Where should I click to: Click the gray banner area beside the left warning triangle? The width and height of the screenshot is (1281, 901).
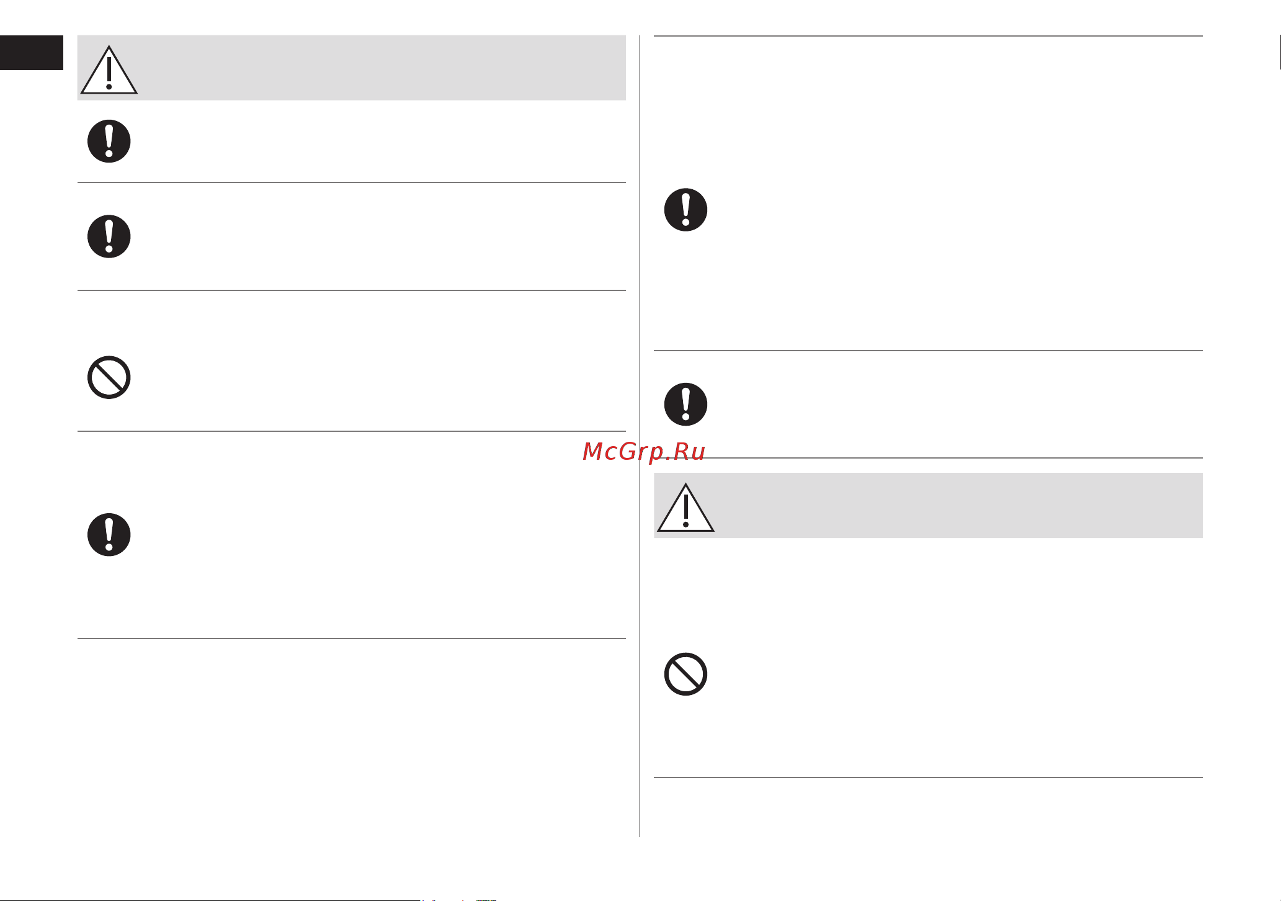click(382, 68)
